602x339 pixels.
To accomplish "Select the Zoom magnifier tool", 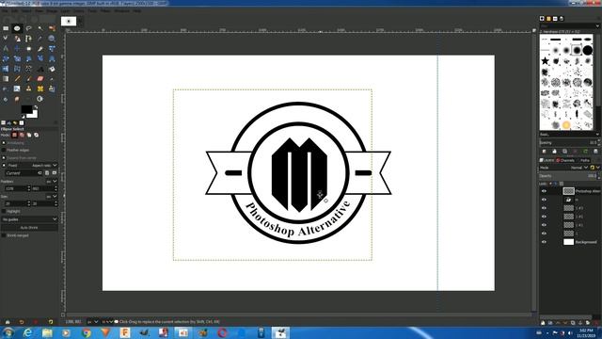I will (x=52, y=39).
